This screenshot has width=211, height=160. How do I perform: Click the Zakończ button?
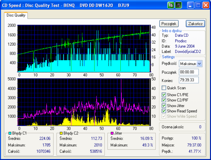[195, 24]
